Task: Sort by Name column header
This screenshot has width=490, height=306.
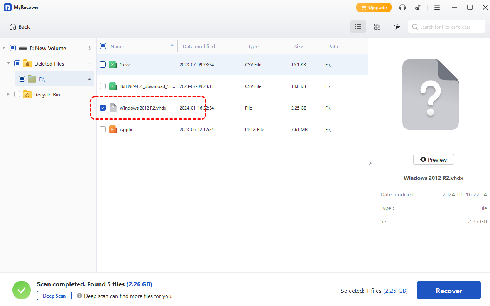Action: click(117, 46)
